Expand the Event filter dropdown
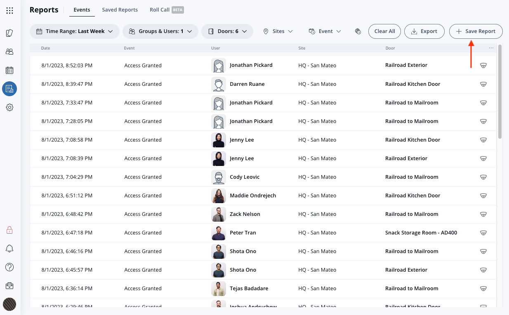 click(x=325, y=31)
